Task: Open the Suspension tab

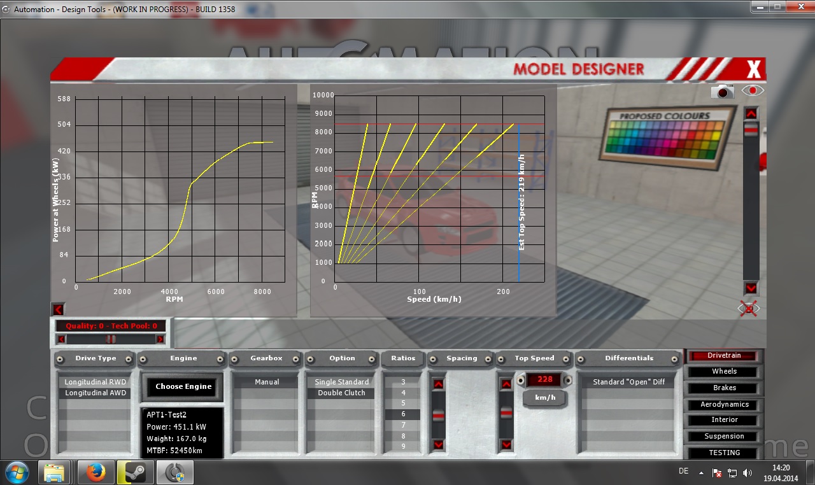Action: pyautogui.click(x=724, y=437)
